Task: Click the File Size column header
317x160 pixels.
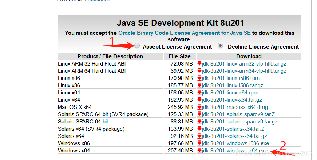Action: pos(180,56)
